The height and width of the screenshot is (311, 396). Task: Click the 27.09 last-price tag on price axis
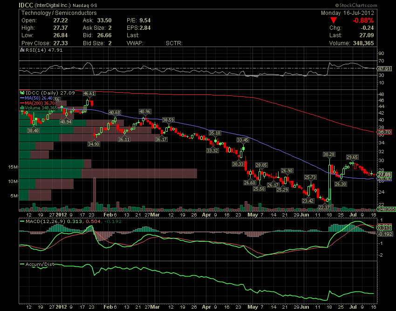click(385, 175)
